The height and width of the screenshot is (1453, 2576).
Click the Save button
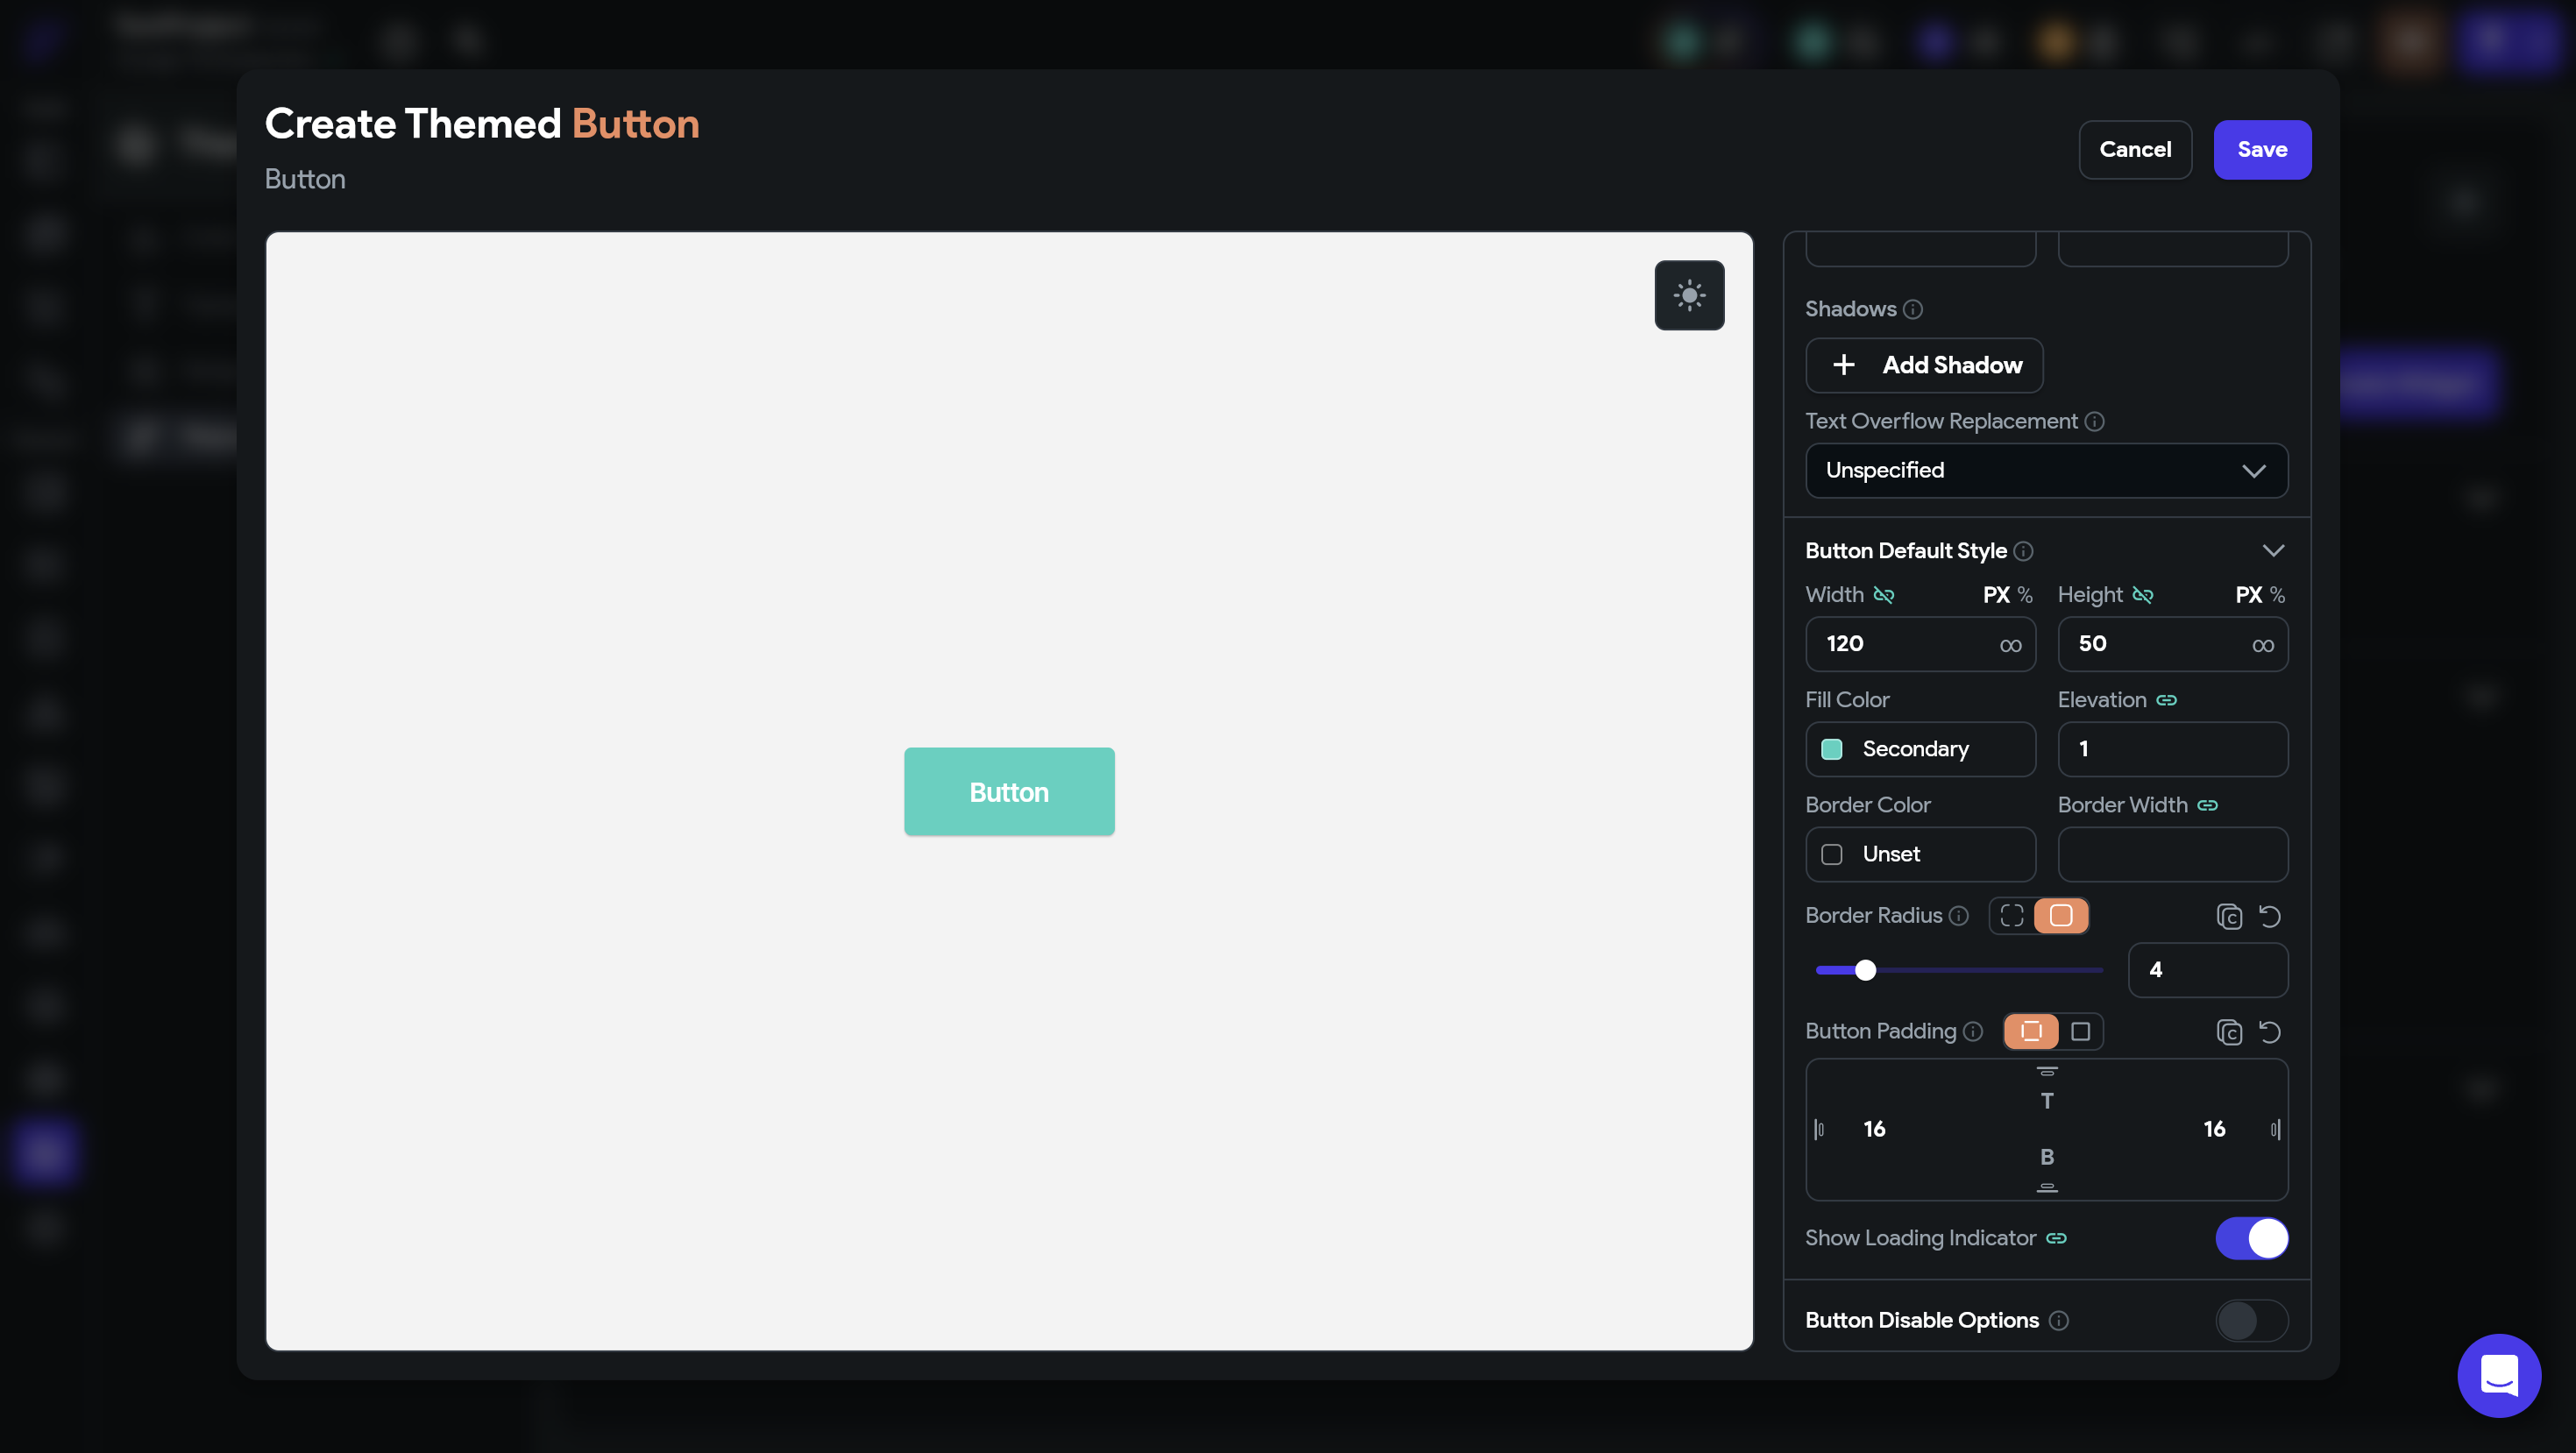2262,150
